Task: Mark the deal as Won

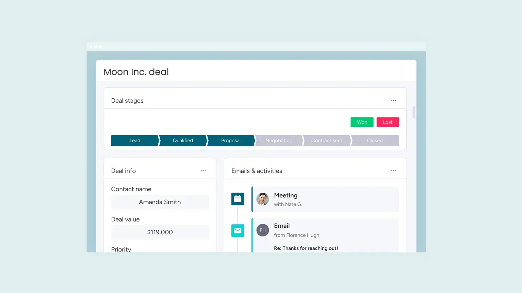Action: pos(362,122)
